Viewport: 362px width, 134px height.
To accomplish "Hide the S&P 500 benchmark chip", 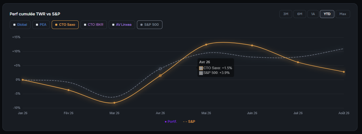I will [150, 25].
